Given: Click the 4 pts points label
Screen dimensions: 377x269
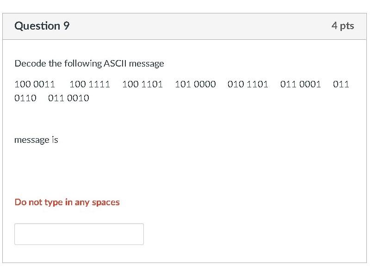Looking at the screenshot, I should tap(343, 26).
